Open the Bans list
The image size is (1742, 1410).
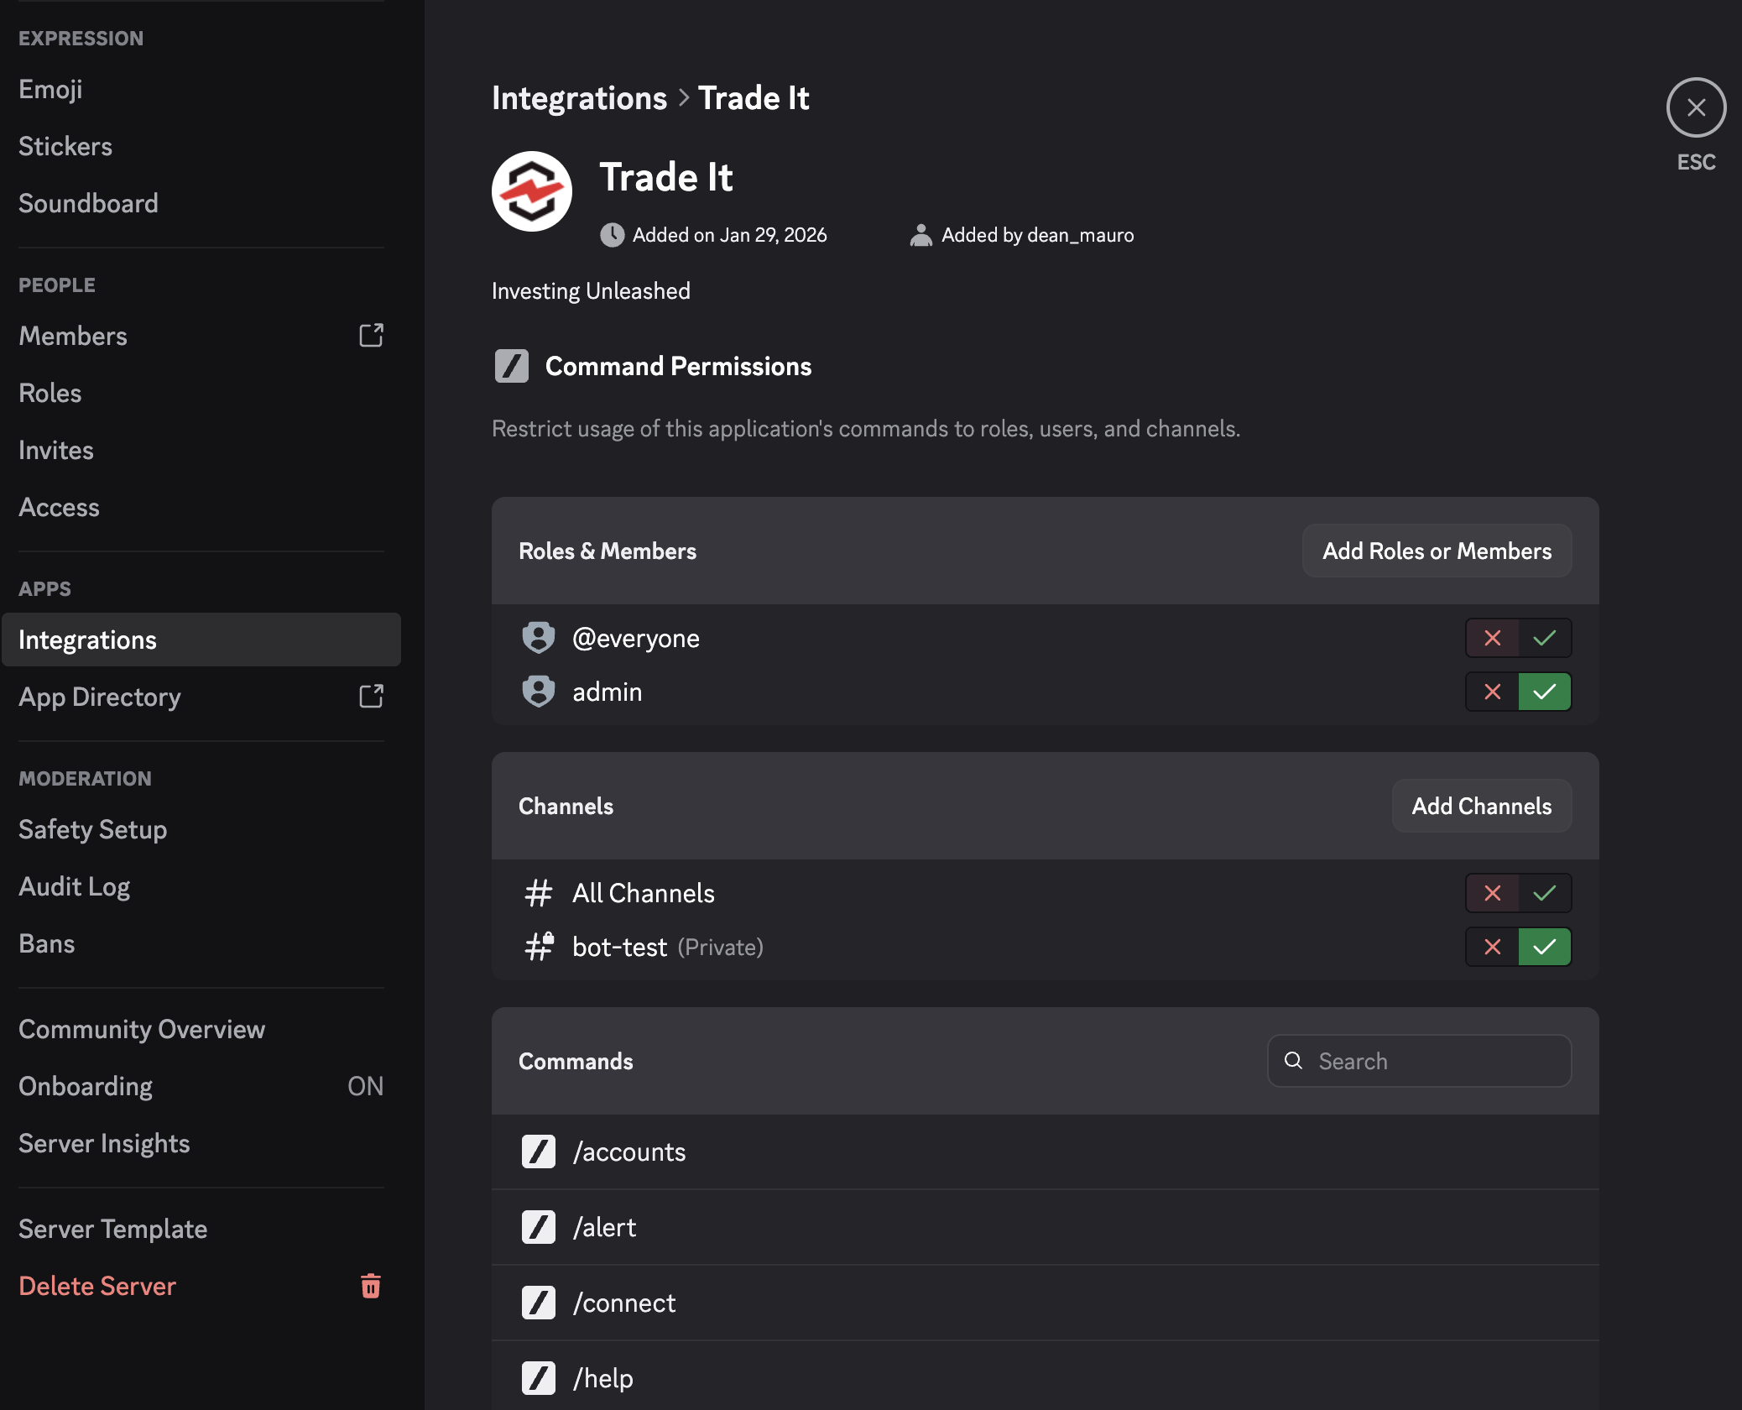(201, 943)
